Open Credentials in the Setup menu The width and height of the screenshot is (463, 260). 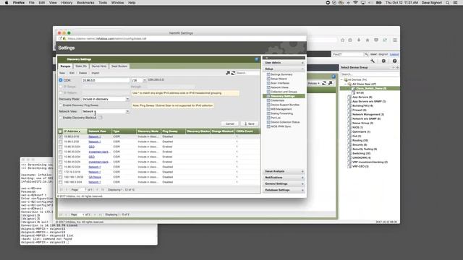click(x=277, y=100)
